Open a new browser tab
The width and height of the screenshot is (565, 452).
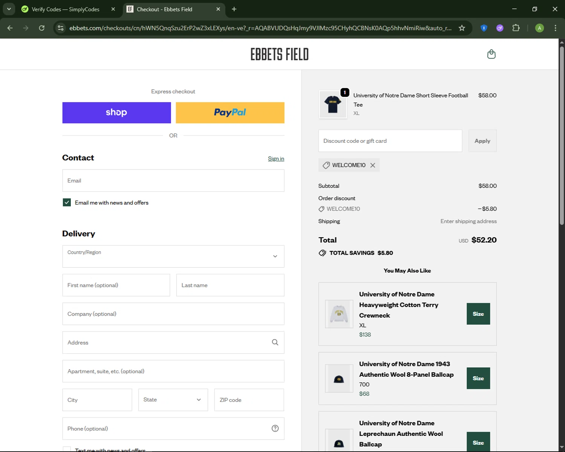click(x=234, y=9)
